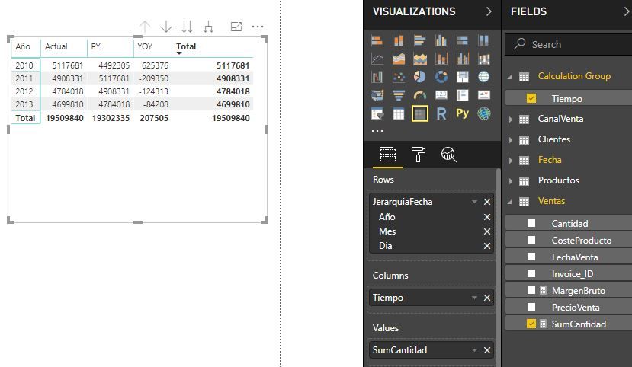
Task: Select the Multi-row card visual
Action: pos(462,95)
